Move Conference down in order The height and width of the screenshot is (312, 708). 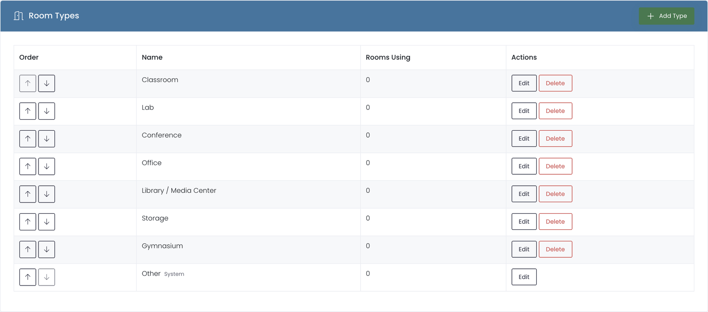[46, 139]
